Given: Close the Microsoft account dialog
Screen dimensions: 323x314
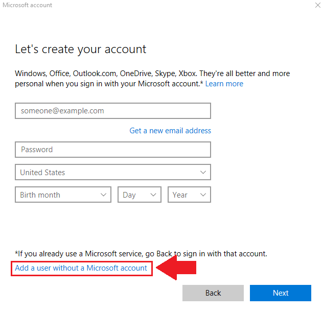Looking at the screenshot, I should click(x=318, y=5).
